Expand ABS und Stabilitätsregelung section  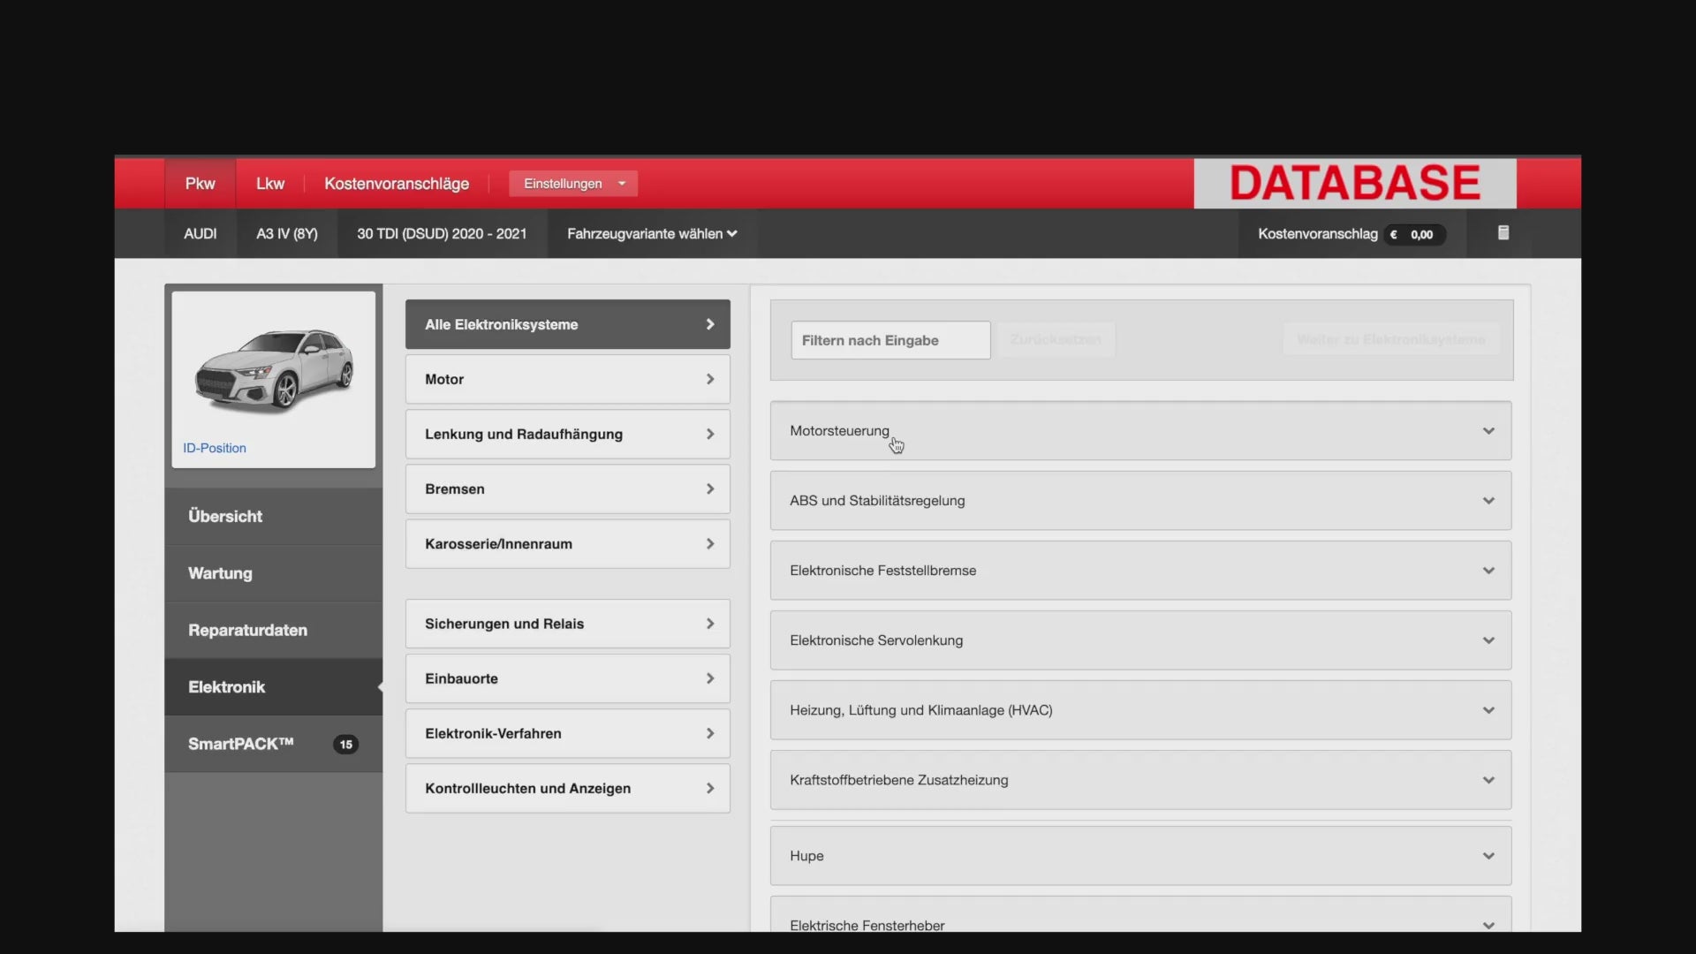click(x=1140, y=501)
